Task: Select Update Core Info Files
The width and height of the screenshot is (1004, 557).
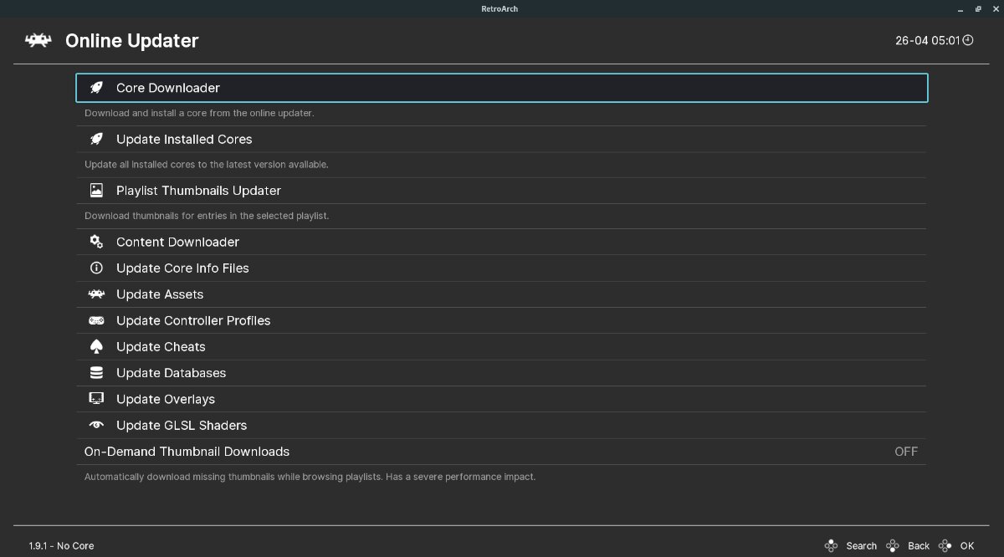Action: point(502,268)
